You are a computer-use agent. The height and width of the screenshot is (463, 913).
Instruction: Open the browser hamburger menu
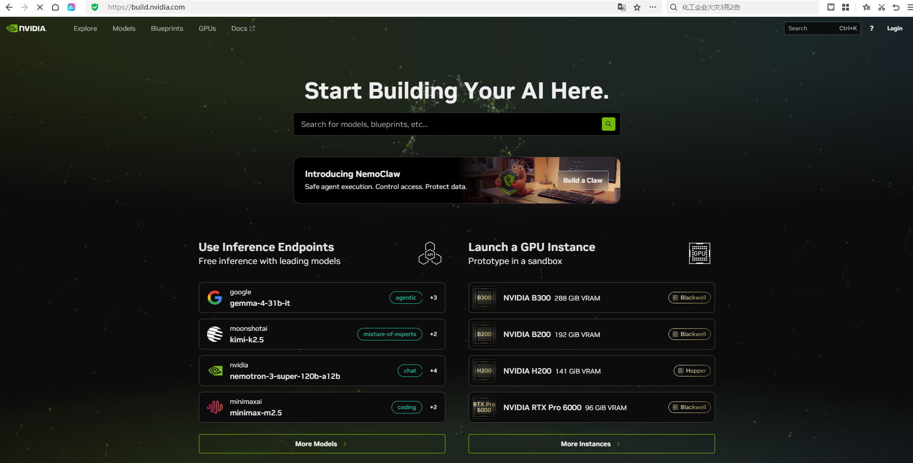point(909,7)
